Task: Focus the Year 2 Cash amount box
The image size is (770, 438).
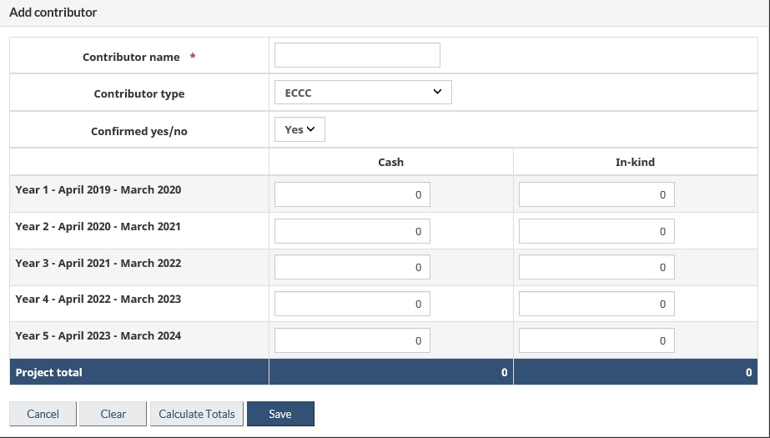Action: coord(351,231)
